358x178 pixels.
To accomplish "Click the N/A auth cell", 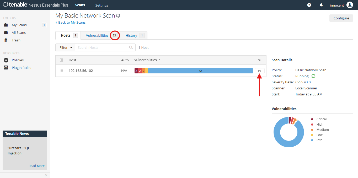I will 124,71.
